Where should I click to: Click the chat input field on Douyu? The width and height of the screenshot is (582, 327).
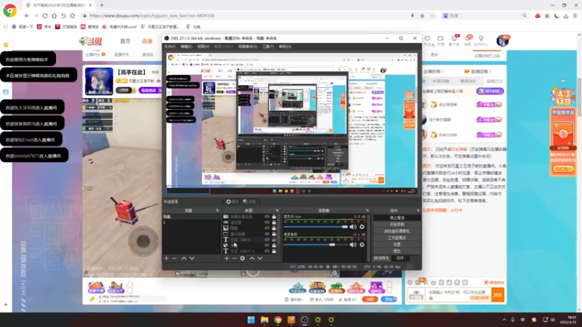458,295
